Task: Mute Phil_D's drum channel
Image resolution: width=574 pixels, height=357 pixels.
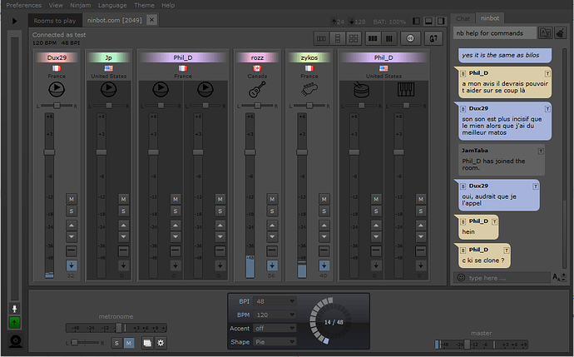Action: coord(376,199)
